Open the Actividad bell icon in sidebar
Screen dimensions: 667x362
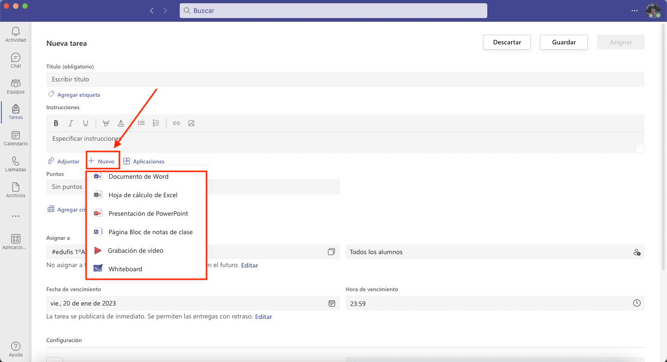16,34
